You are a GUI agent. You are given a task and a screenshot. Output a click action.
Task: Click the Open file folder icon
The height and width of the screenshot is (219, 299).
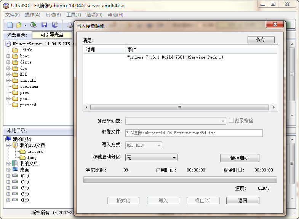coord(19,25)
